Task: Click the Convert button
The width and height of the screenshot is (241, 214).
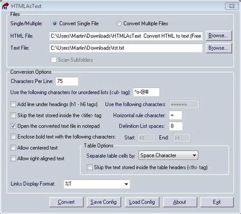Action: (67, 202)
